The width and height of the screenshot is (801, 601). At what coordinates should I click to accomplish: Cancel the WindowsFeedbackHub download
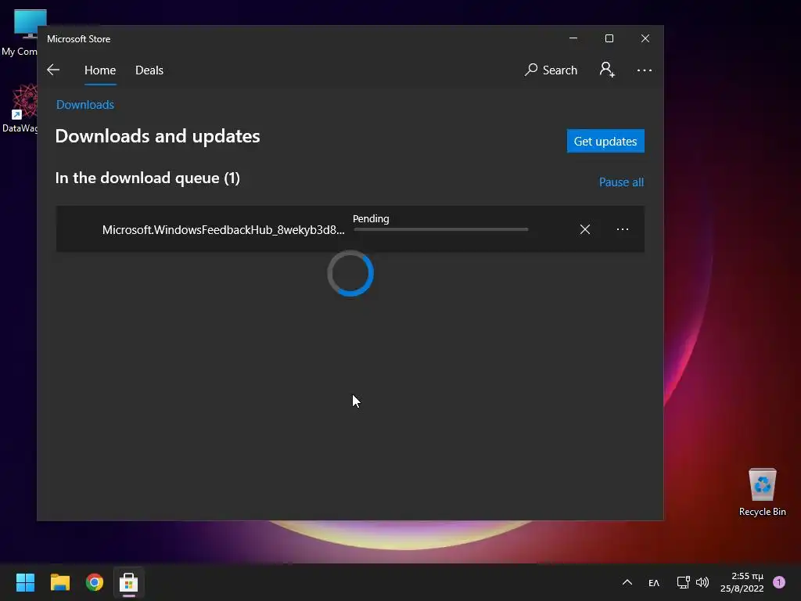coord(585,229)
